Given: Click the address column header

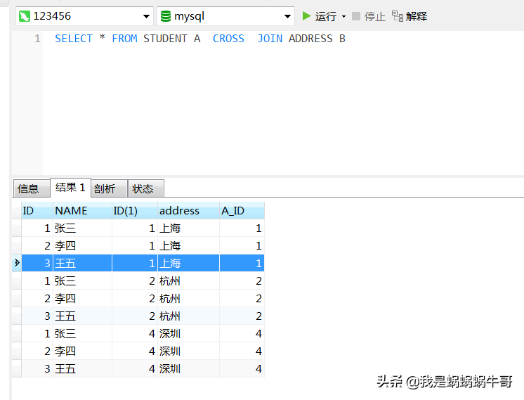Looking at the screenshot, I should [188, 211].
